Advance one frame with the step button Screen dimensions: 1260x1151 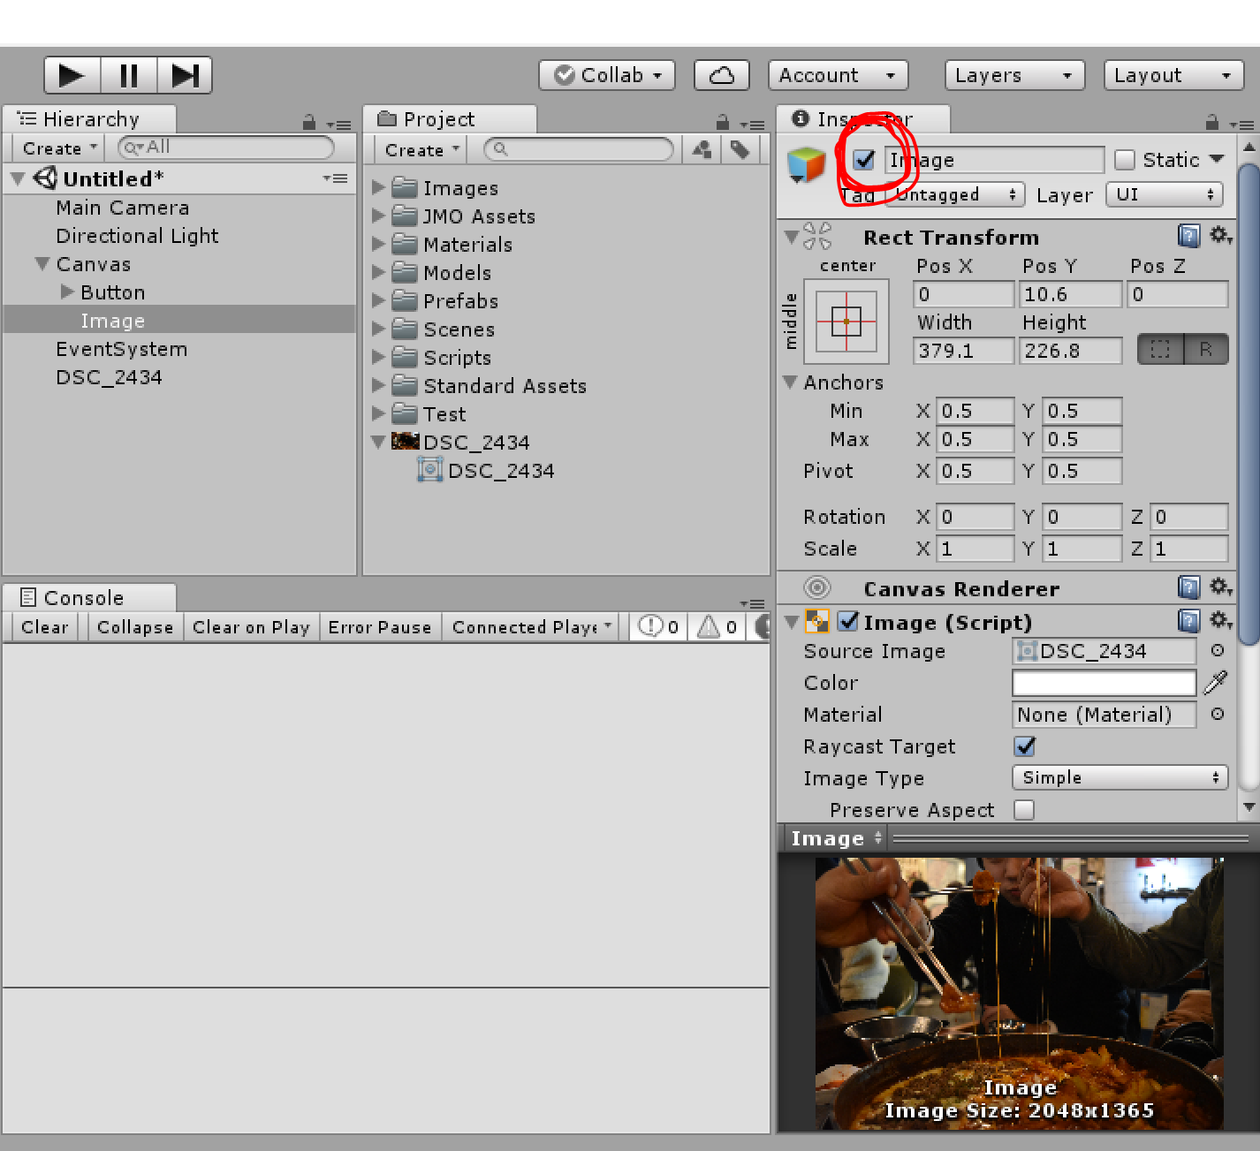click(x=185, y=75)
